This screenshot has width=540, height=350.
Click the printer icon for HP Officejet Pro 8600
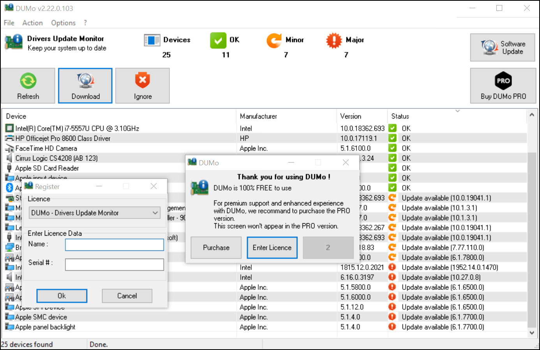coord(9,138)
